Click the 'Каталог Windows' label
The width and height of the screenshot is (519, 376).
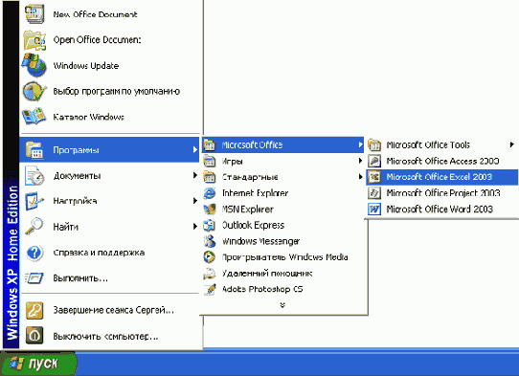coord(88,117)
